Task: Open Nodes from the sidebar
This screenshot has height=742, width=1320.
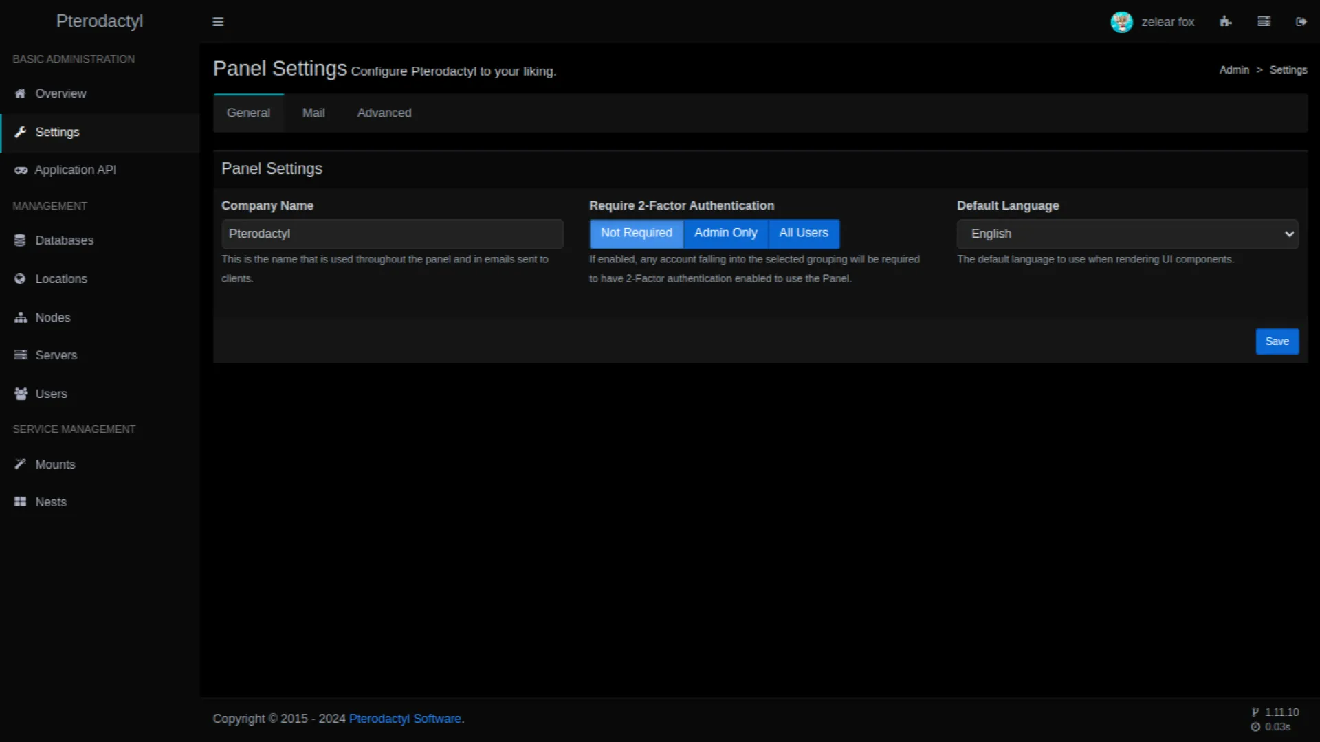Action: (x=52, y=317)
